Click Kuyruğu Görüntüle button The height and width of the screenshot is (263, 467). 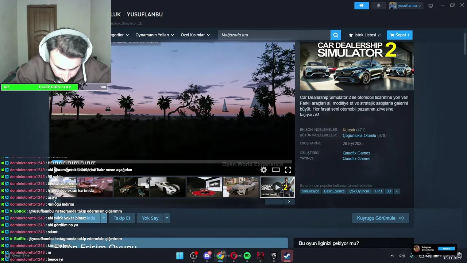tap(381, 218)
